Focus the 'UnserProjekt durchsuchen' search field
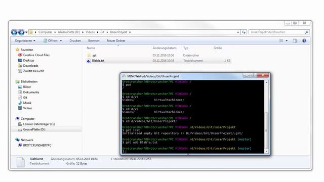 click(277, 32)
